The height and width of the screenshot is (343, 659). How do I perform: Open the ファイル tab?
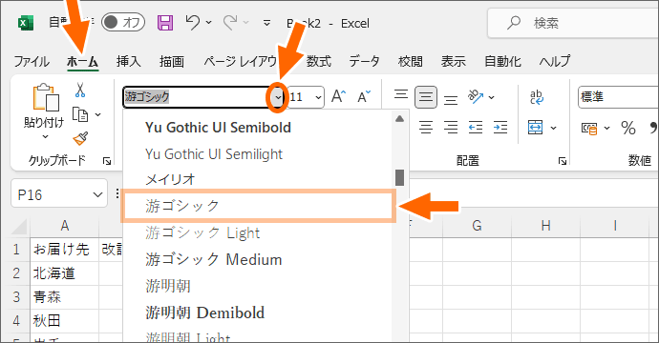pos(32,62)
